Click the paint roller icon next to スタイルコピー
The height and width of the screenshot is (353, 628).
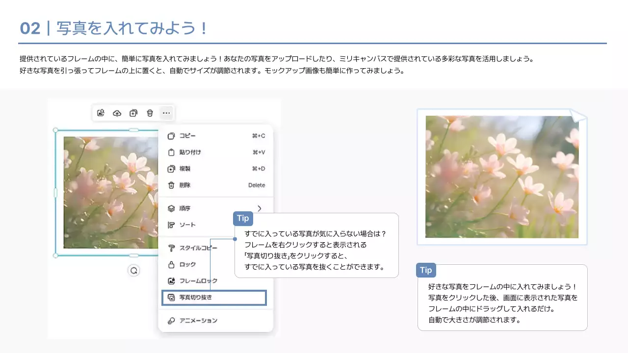[171, 248]
